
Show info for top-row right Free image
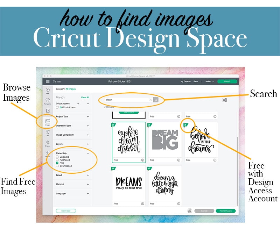pos(215,116)
